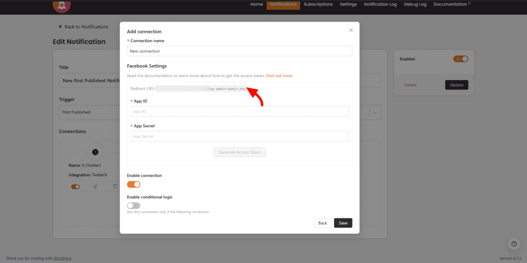Screen dimensions: 527x263
Task: Open the Find out more link
Action: [x=279, y=76]
